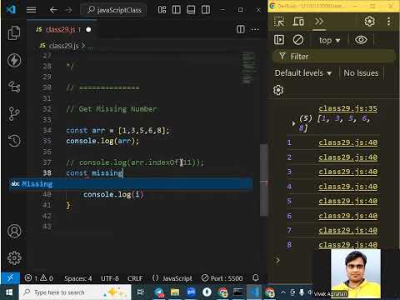
Task: Open the Default levels dropdown
Action: [303, 73]
